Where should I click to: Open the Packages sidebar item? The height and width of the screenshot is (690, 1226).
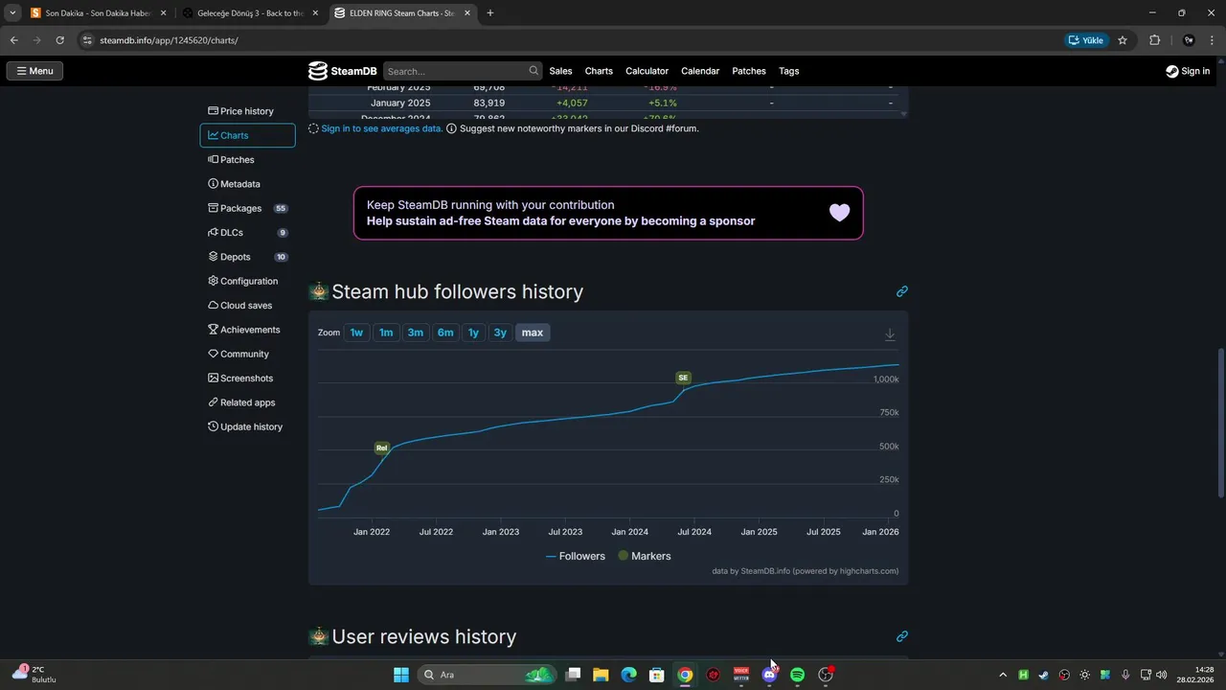247,208
